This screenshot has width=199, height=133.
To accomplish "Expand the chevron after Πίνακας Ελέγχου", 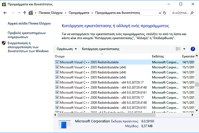I will (66, 13).
